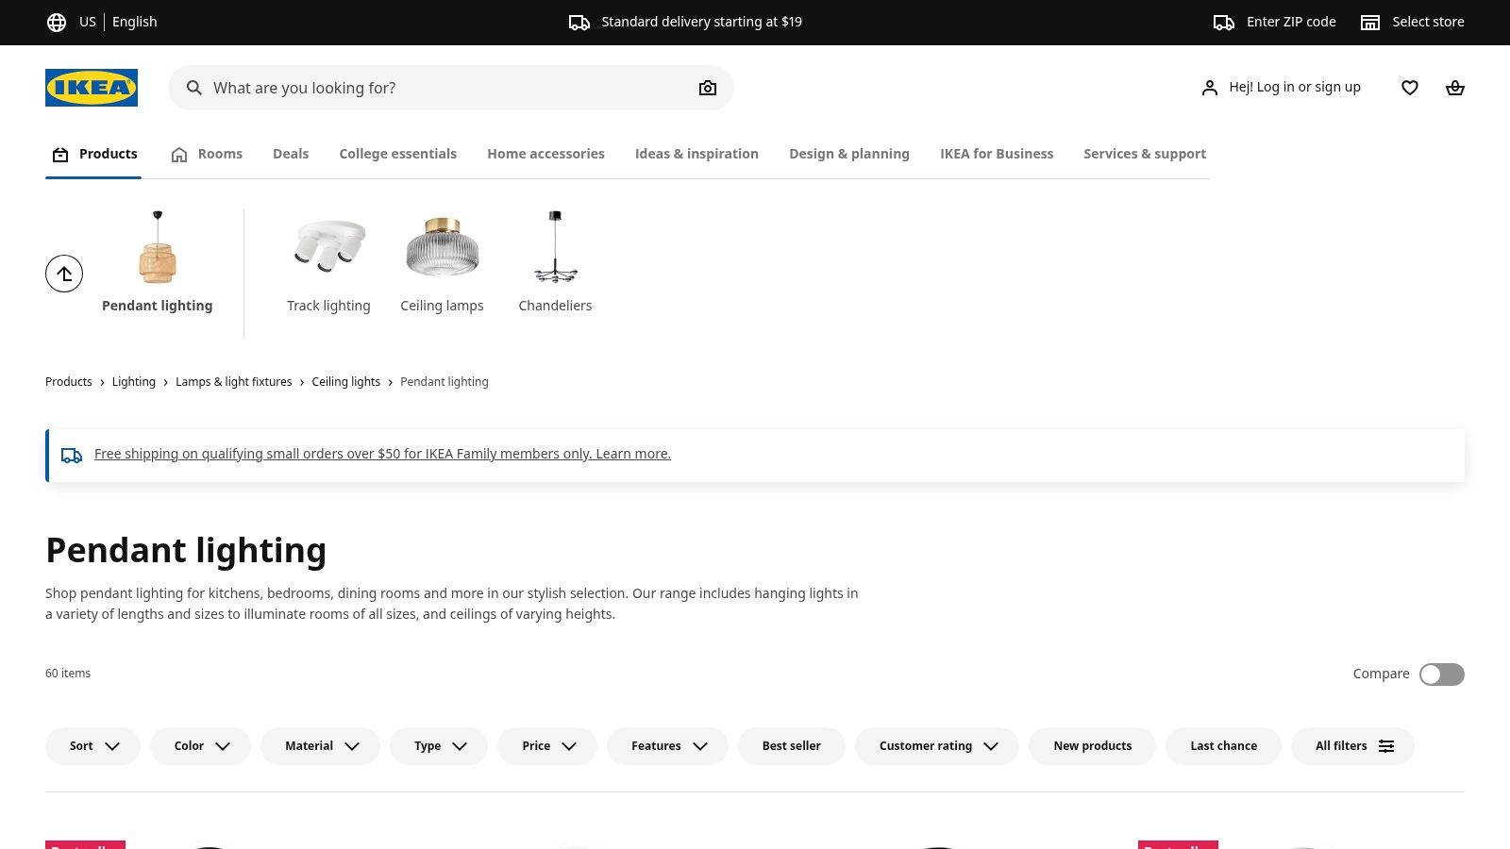This screenshot has height=849, width=1510.
Task: Open the Deals menu item
Action: [x=291, y=154]
